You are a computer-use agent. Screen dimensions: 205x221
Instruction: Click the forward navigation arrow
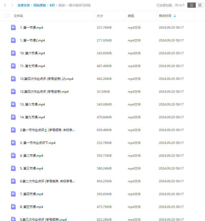12,5
